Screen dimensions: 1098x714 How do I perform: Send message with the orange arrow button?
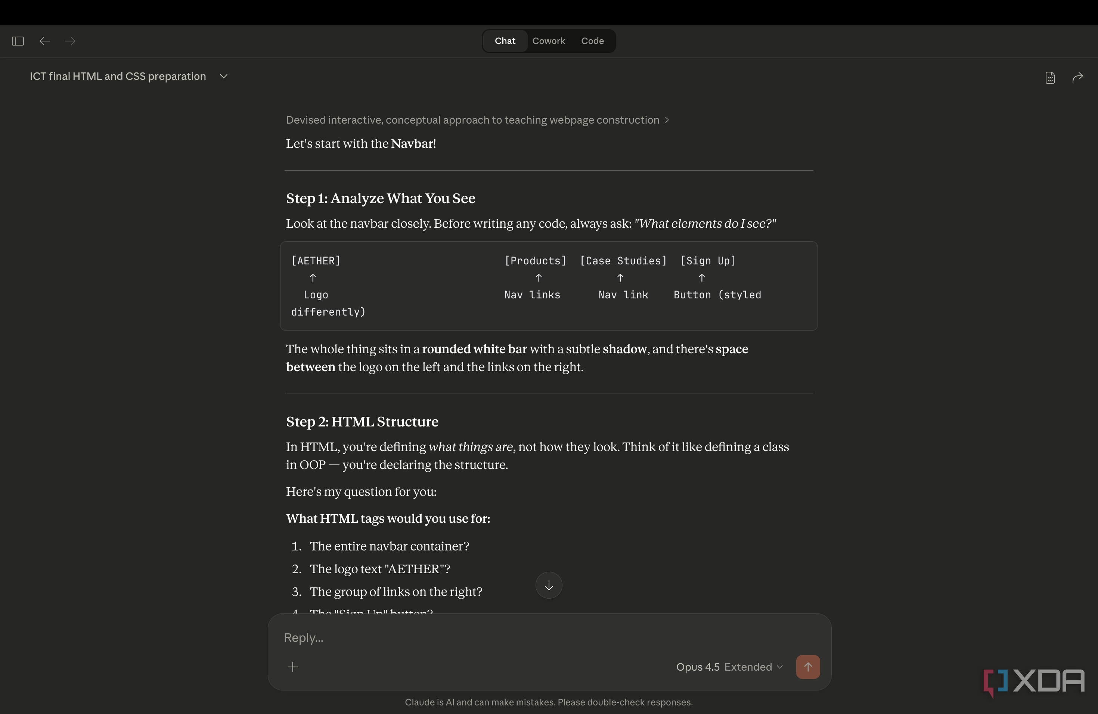(808, 667)
